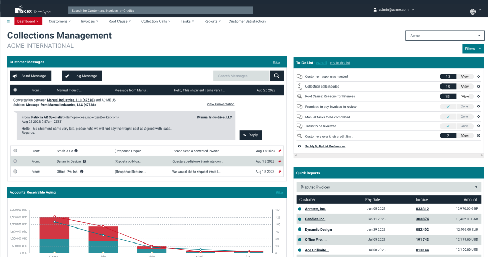Image resolution: width=488 pixels, height=257 pixels.
Task: Click gear icon for Collection calls needed
Action: coord(478,87)
